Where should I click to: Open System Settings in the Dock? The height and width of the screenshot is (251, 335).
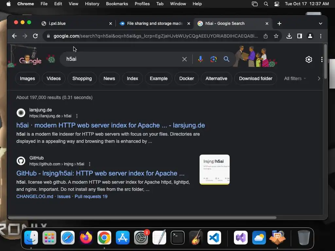coord(141,238)
